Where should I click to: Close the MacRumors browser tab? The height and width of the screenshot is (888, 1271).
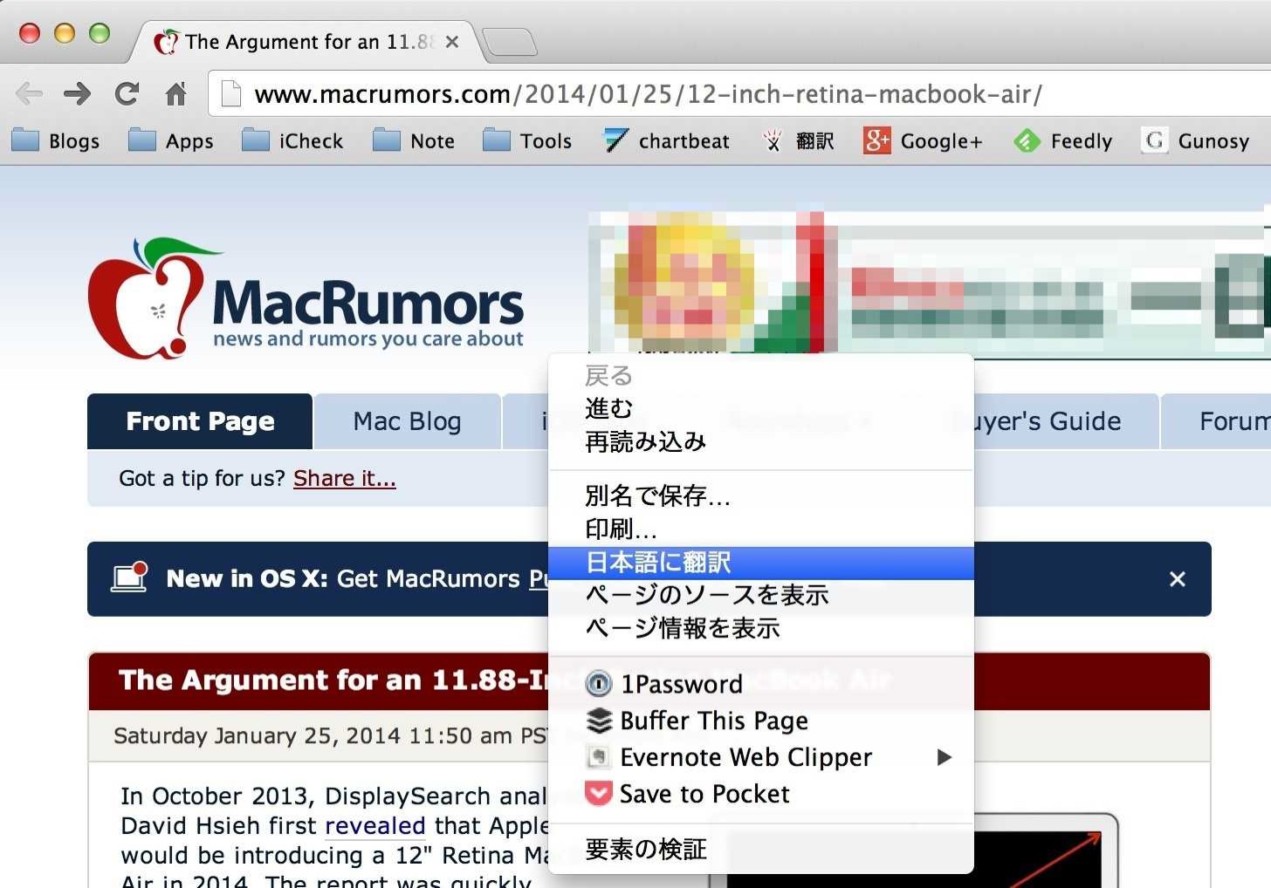451,42
